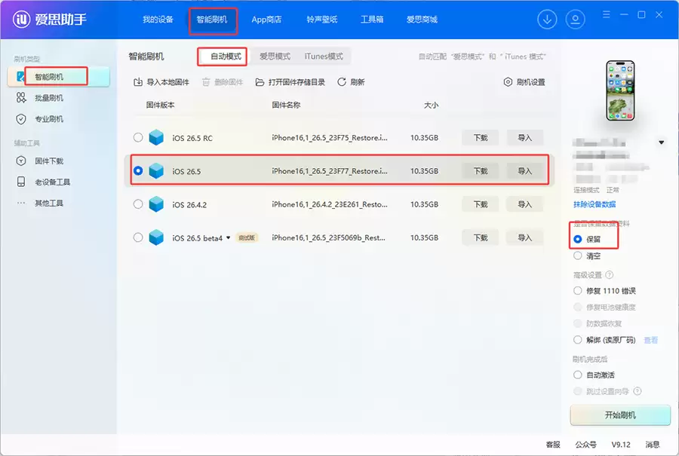Click the 删除固件 trash icon
The image size is (679, 456).
coord(206,81)
